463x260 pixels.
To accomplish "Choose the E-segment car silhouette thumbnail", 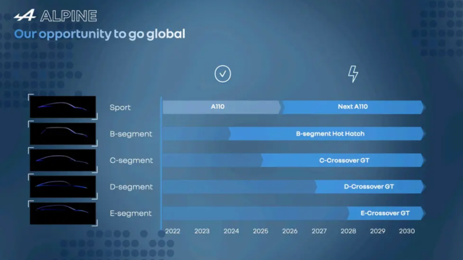I will (63, 213).
